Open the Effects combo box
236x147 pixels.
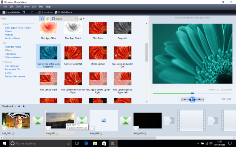64,19
